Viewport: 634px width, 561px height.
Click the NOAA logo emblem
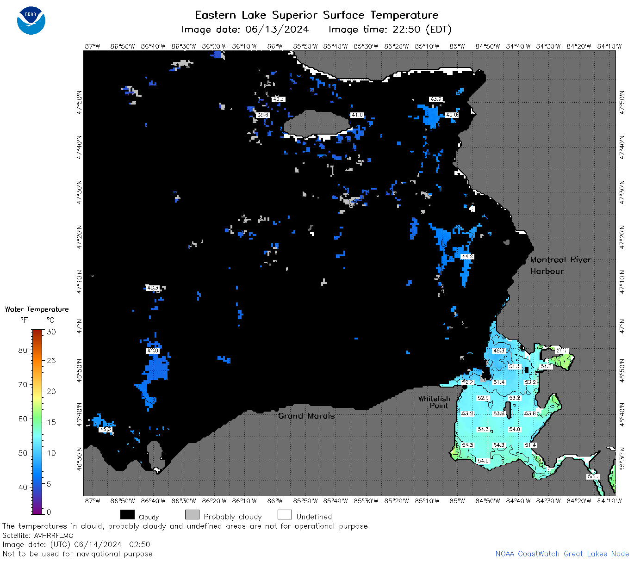31,20
